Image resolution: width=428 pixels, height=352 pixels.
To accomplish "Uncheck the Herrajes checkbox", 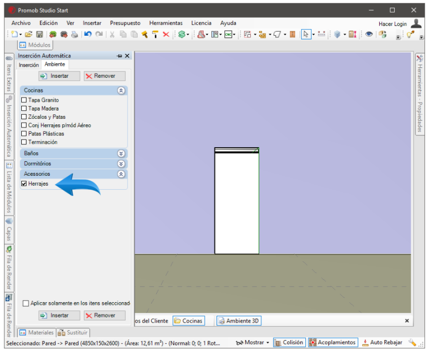I will click(x=24, y=184).
